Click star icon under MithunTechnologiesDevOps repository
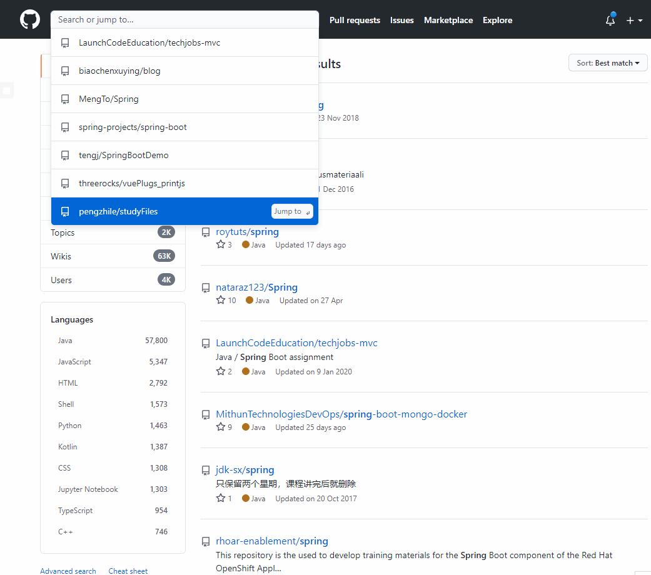The width and height of the screenshot is (651, 575). (221, 427)
